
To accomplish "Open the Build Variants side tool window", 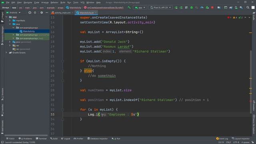I will pos(2,127).
